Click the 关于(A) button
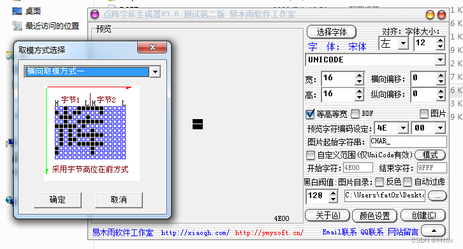Viewport: 463px width, 249px height. [327, 216]
